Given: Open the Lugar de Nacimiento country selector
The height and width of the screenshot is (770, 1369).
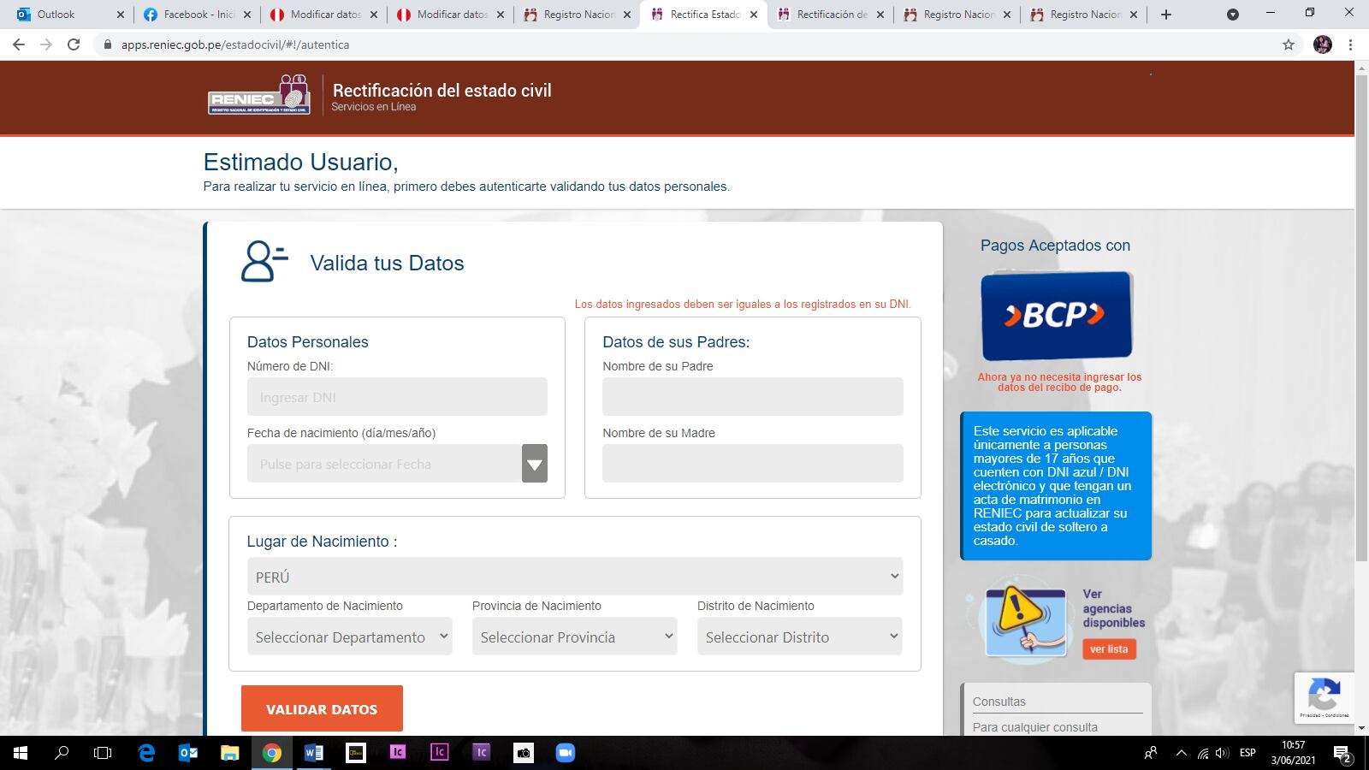Looking at the screenshot, I should click(x=574, y=576).
